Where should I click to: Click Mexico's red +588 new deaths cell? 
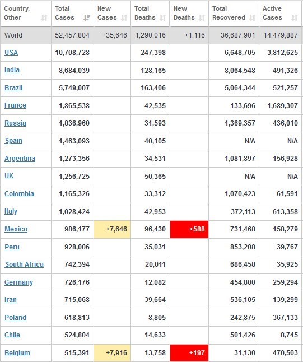[x=189, y=229]
